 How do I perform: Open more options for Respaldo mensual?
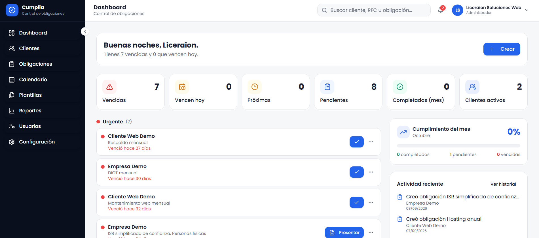click(x=371, y=142)
